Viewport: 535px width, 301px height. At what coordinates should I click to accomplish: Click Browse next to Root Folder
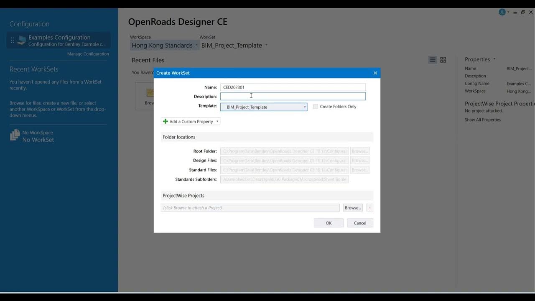359,151
